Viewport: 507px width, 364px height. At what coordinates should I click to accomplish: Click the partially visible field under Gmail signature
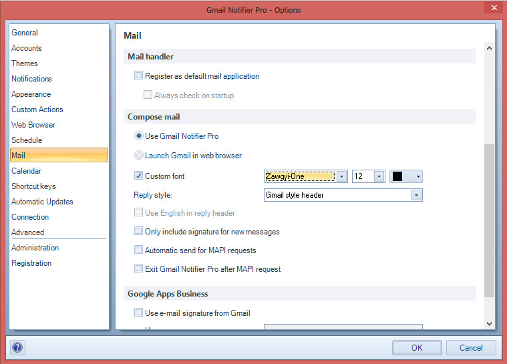point(343,327)
